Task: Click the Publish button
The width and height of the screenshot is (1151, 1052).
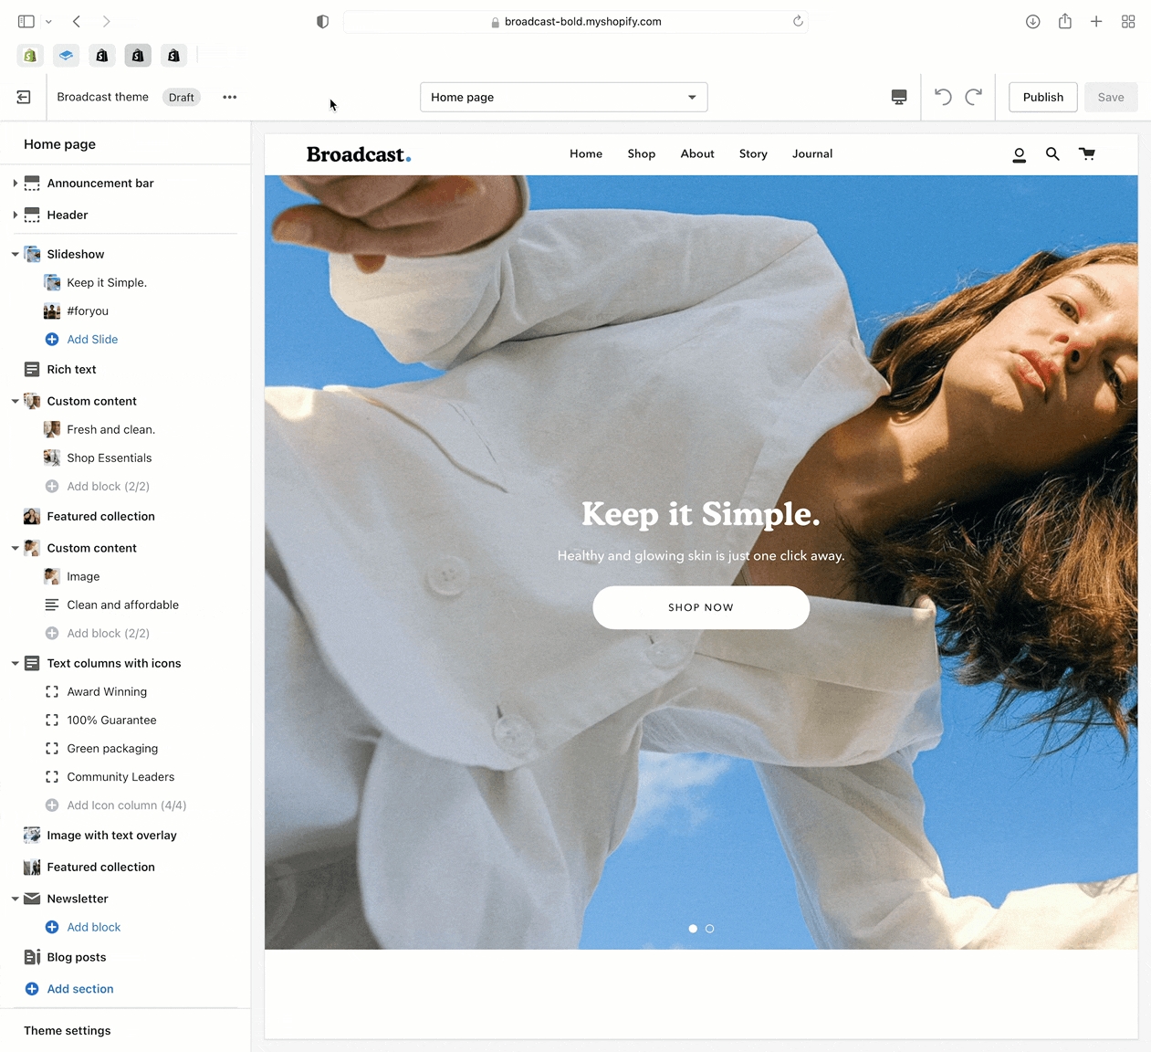Action: 1042,97
